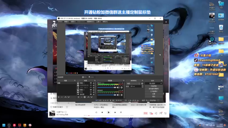228x128 pixels.
Task: Adjust the desktop audio volume slider
Action: (107, 95)
